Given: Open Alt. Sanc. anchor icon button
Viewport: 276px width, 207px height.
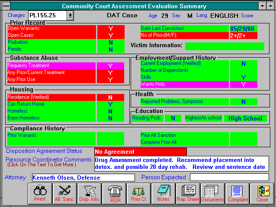Looking at the screenshot, I should pyautogui.click(x=64, y=193).
